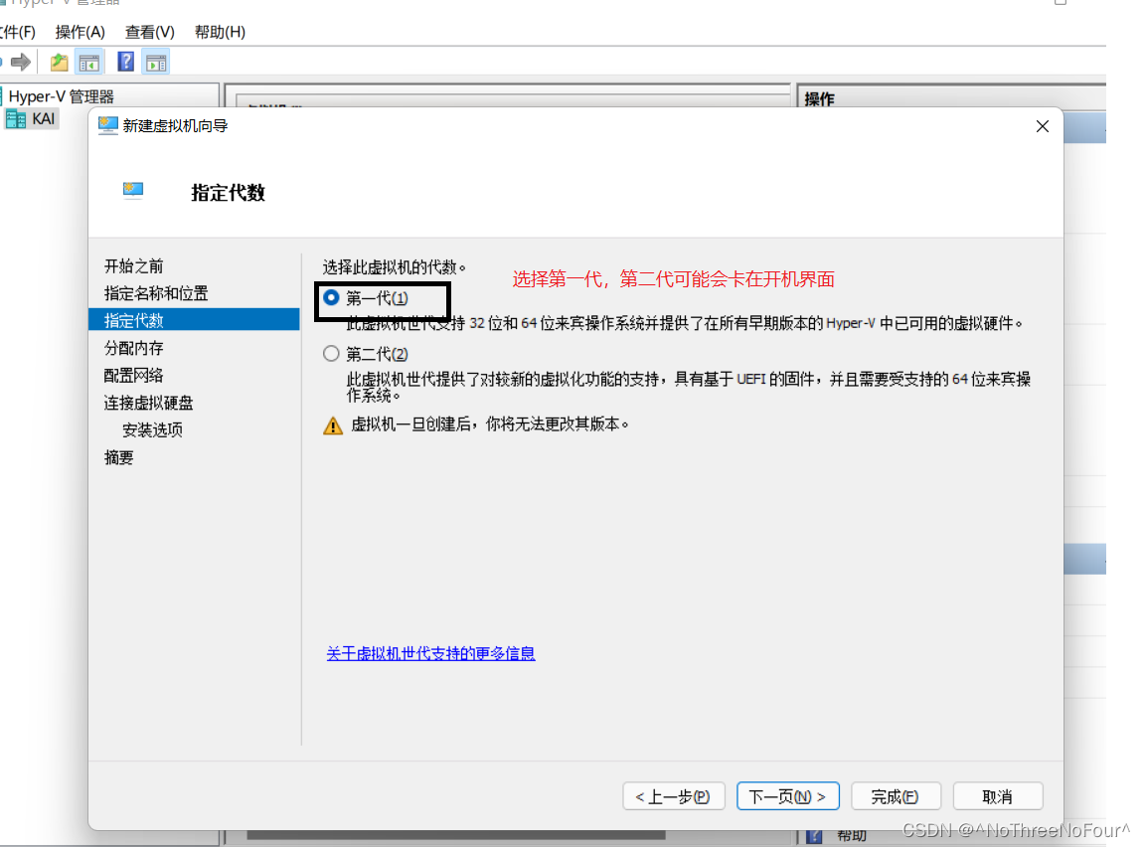Select the second generation (第二代) radio button

click(332, 353)
